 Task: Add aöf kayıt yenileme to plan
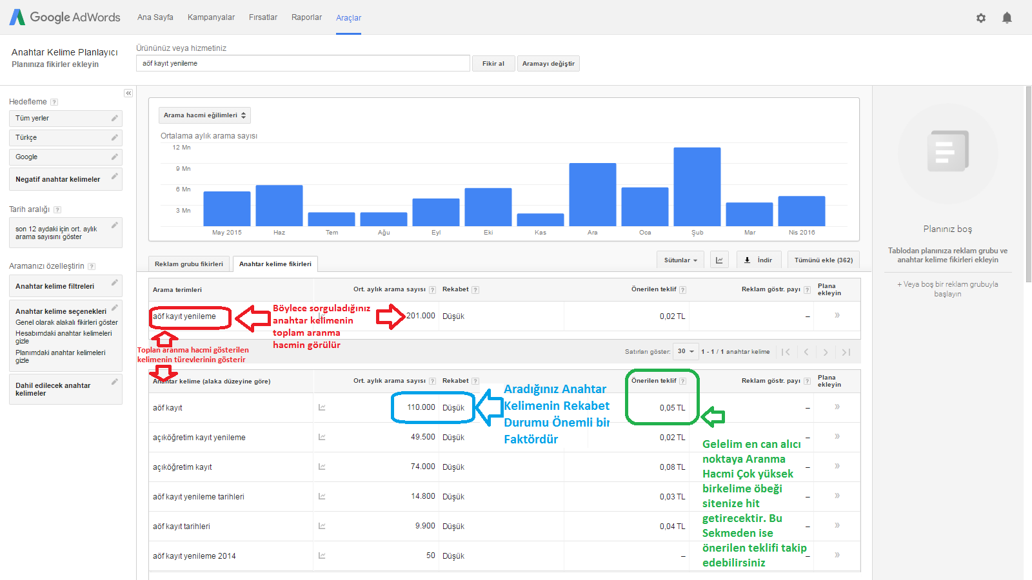(837, 315)
